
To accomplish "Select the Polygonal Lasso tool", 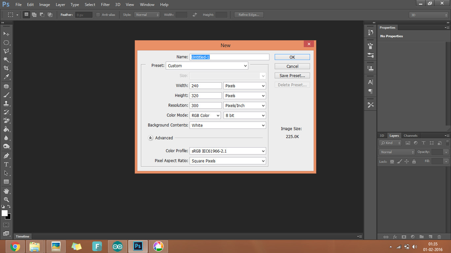I will point(6,51).
